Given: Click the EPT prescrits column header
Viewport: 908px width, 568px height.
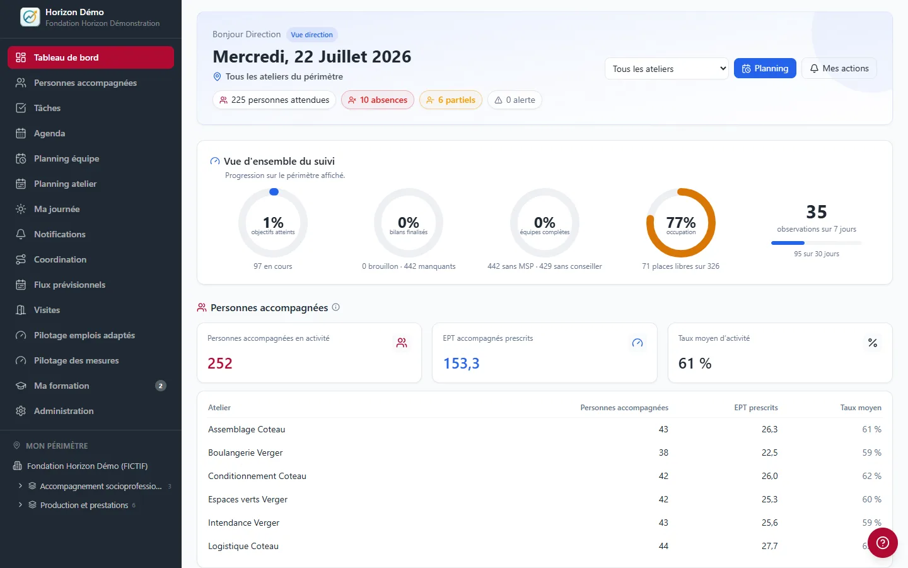Looking at the screenshot, I should coord(756,408).
